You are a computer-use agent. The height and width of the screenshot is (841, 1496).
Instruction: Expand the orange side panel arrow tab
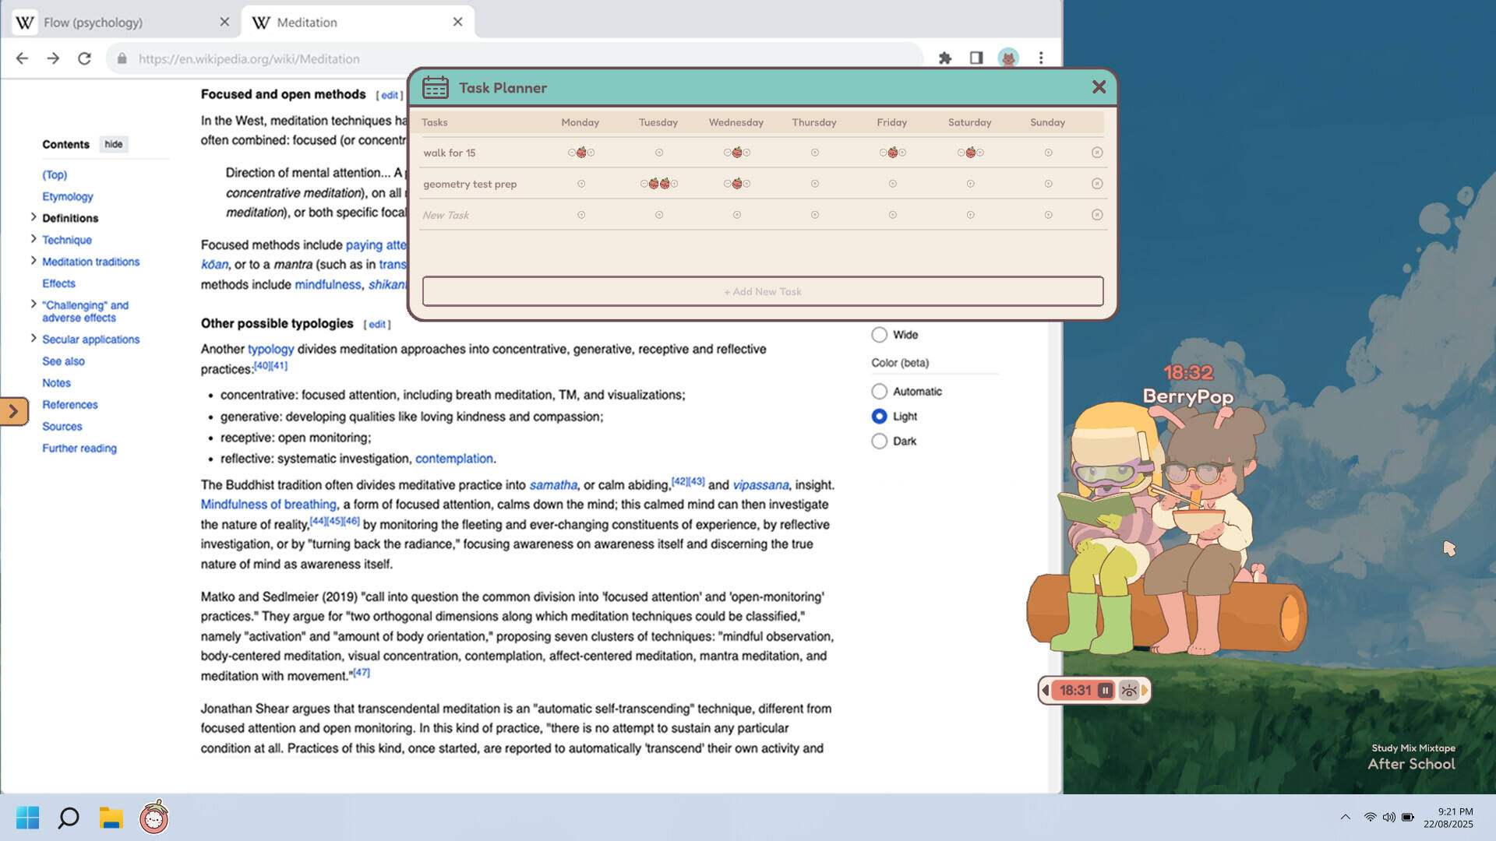14,411
